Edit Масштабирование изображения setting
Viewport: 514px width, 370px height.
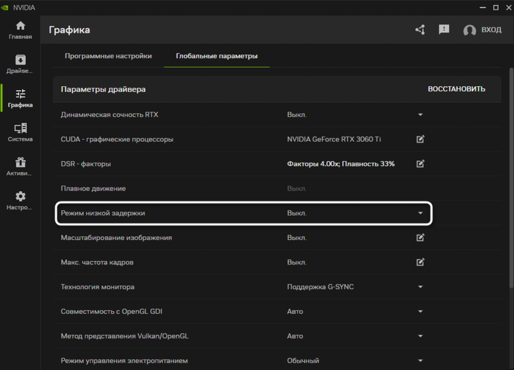click(420, 238)
